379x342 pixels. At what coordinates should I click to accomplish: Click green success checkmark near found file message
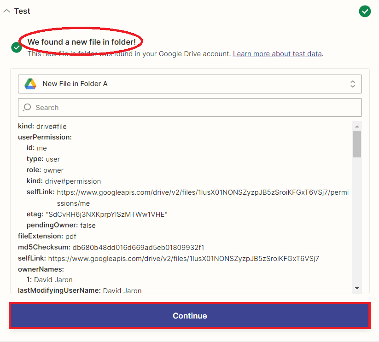[x=17, y=47]
